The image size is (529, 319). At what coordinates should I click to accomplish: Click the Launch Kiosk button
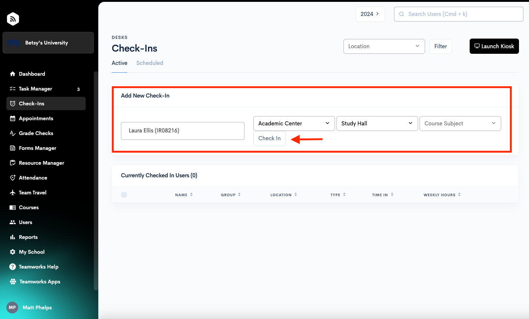point(494,46)
